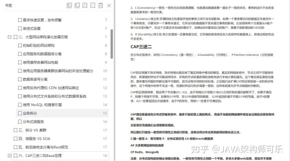Click bookmark icon beside 使用缓存改善网站性能
Image resolution: width=290 pixels, height=161 pixels.
[x=20, y=63]
